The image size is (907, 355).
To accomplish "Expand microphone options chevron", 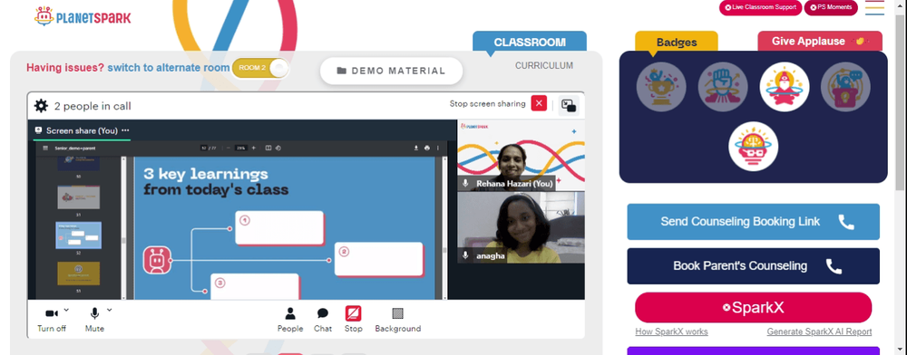I will [110, 310].
